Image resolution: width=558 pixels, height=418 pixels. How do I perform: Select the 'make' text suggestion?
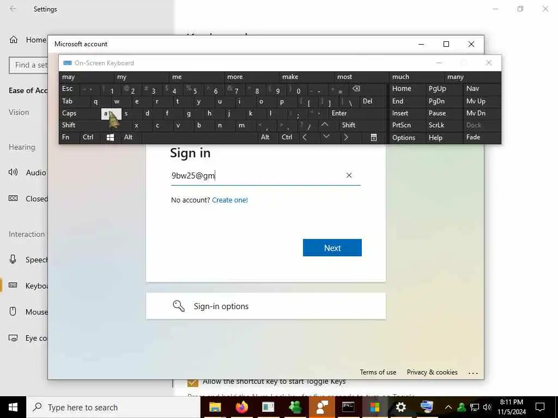[x=307, y=77]
